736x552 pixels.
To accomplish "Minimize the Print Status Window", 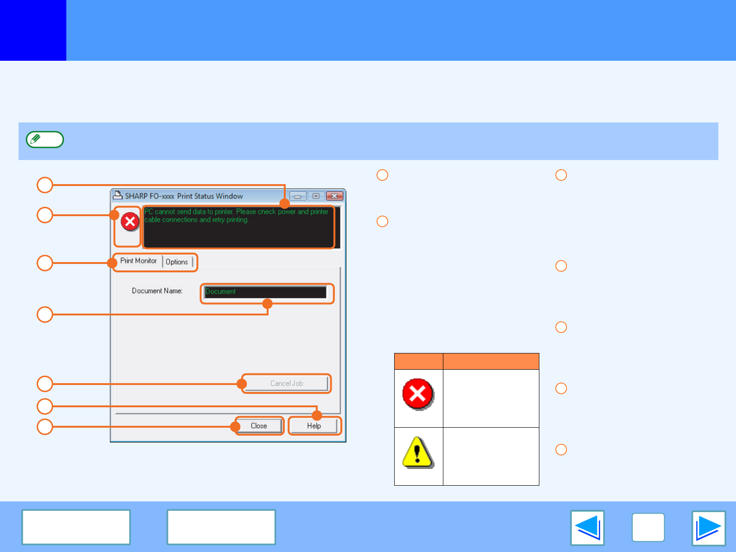I will [298, 196].
